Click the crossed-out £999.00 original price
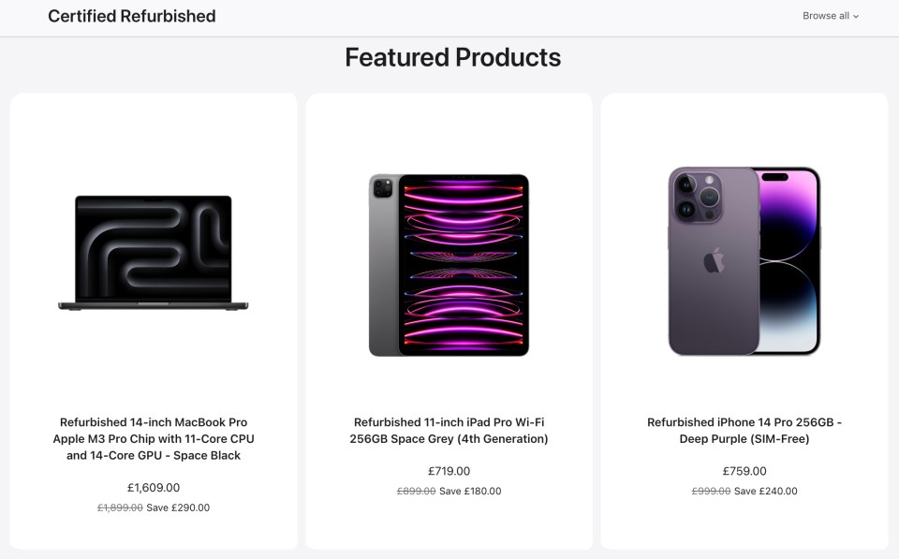The image size is (899, 559). [711, 491]
